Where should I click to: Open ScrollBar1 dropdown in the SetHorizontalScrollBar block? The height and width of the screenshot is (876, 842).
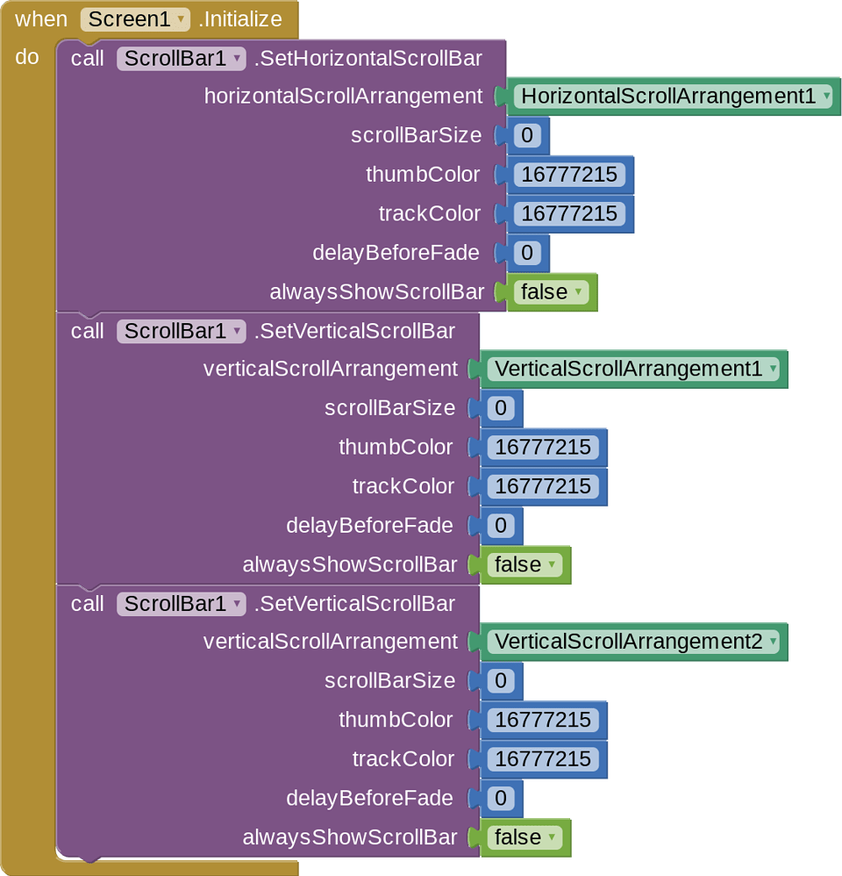click(236, 59)
